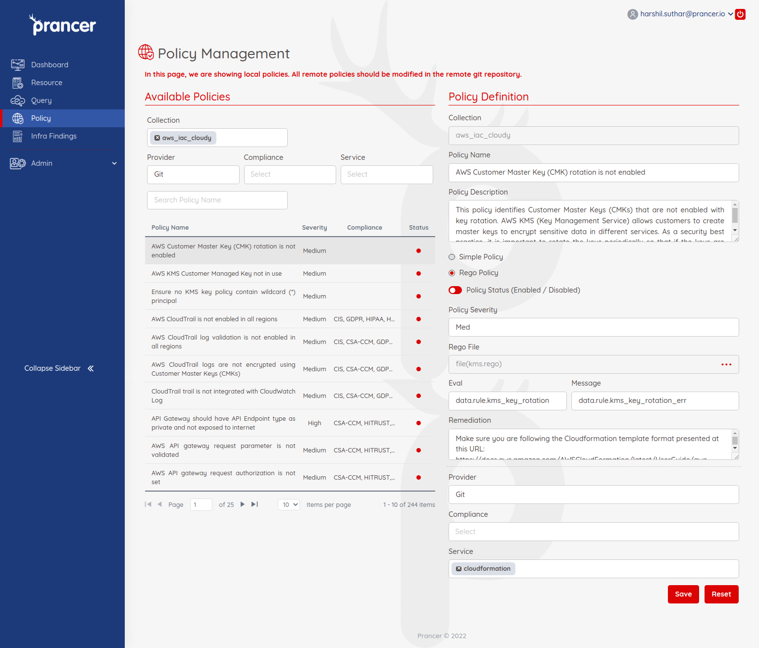Screen dimensions: 759x648
Task: Open harshil.suthar@prancer.io account name
Action: pos(683,14)
